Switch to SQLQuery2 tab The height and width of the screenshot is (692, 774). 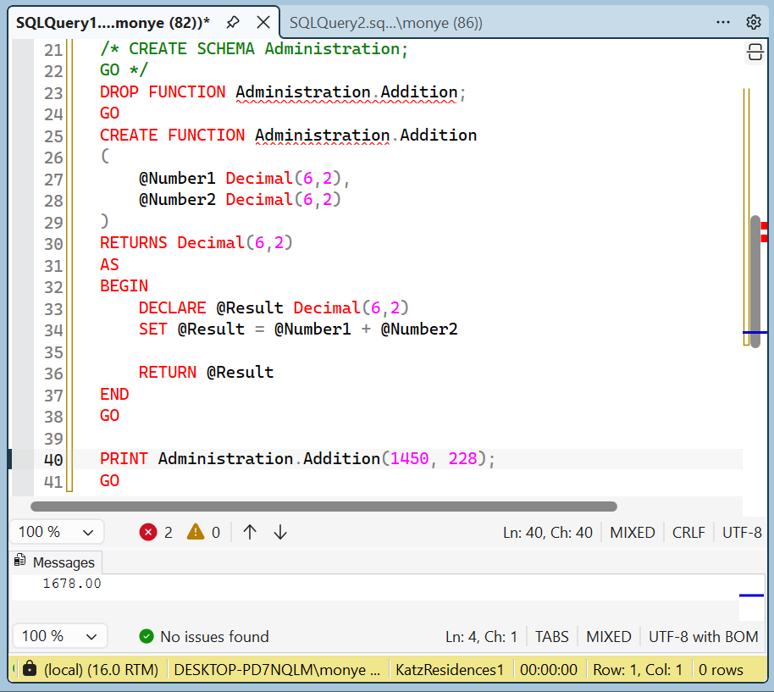[x=385, y=23]
